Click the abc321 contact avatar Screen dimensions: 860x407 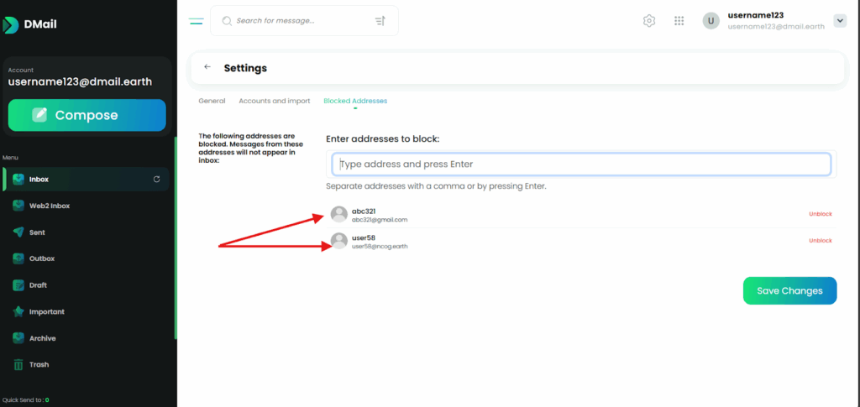point(338,214)
